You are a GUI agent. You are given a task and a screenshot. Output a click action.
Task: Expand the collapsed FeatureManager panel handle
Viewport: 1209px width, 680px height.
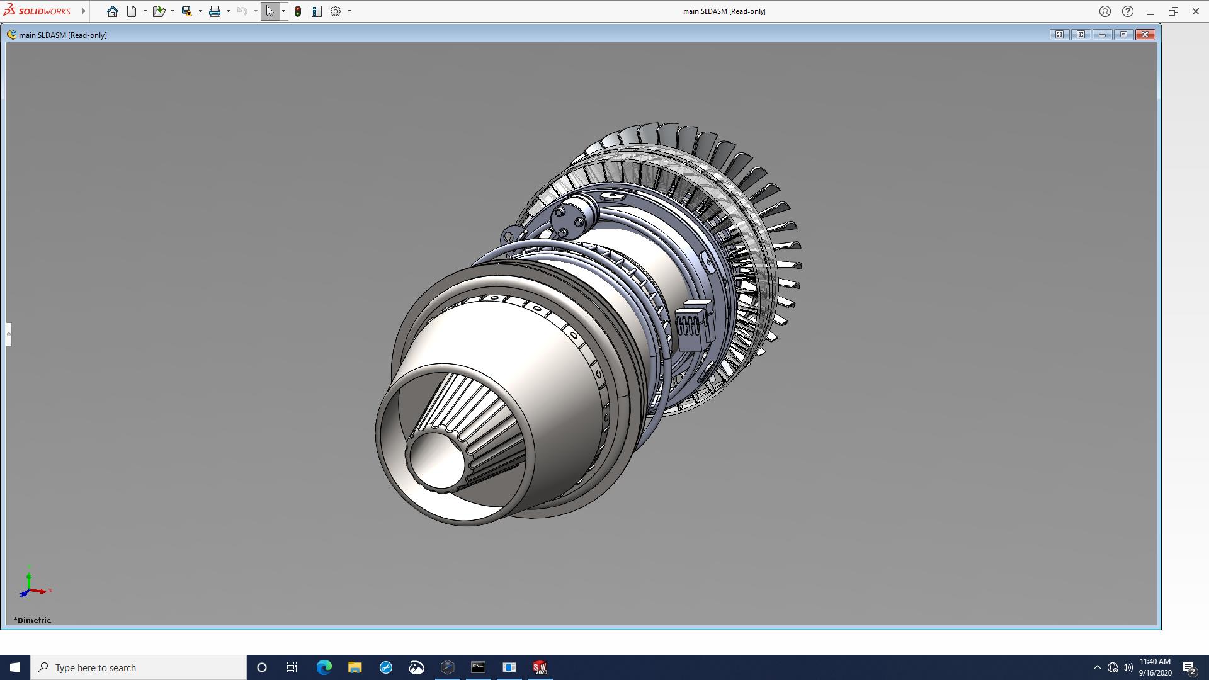coord(9,334)
